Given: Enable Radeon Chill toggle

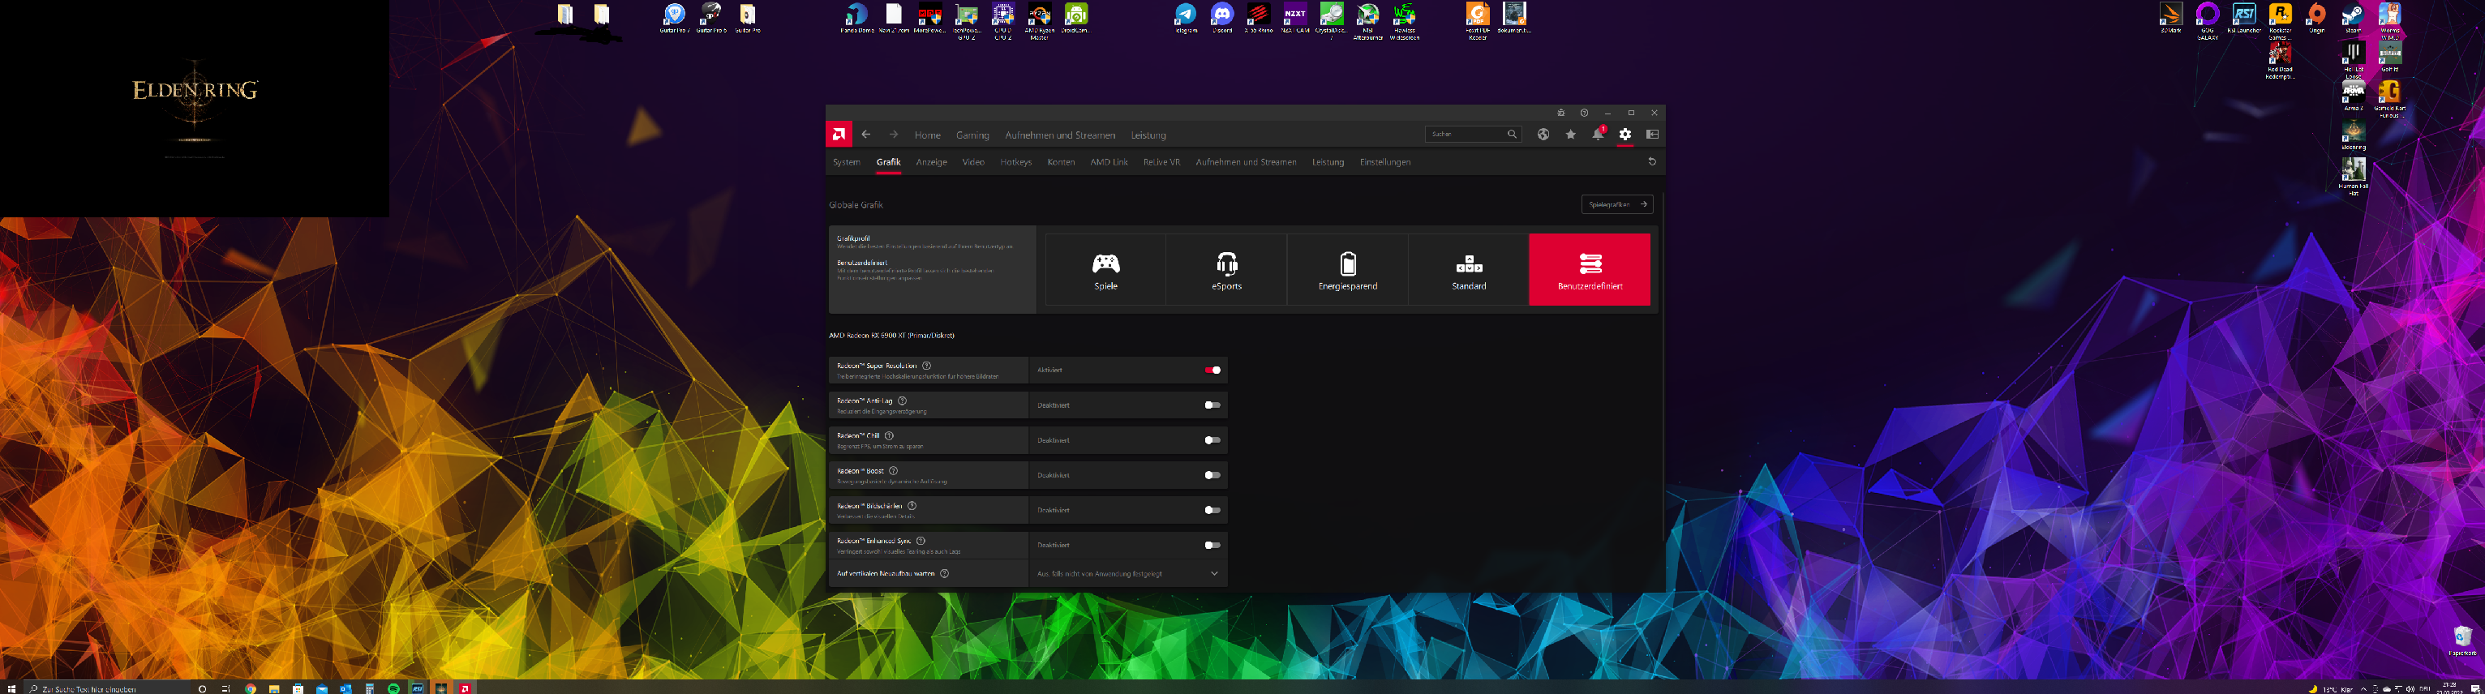Looking at the screenshot, I should tap(1212, 440).
